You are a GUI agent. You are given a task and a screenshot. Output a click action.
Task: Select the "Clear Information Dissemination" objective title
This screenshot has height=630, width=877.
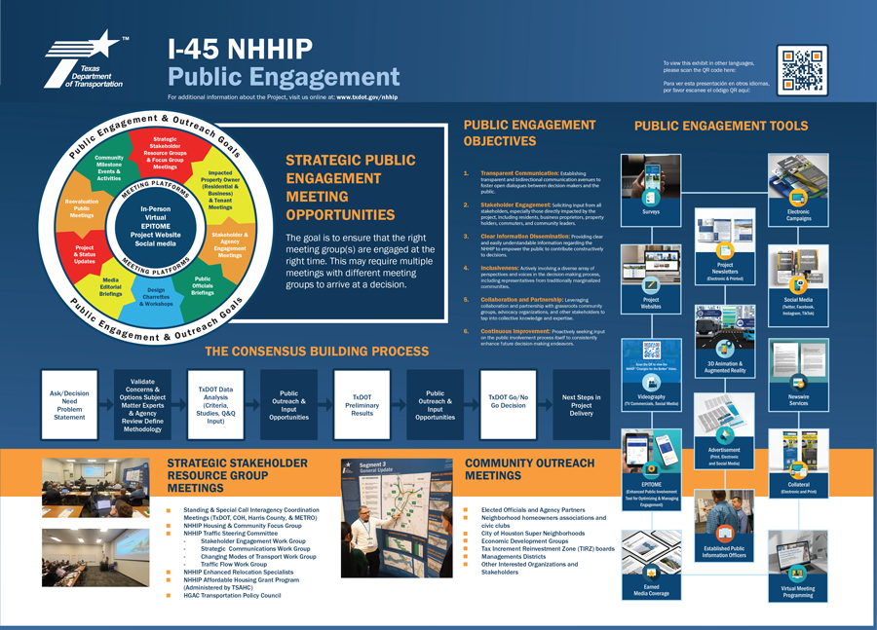pyautogui.click(x=525, y=237)
